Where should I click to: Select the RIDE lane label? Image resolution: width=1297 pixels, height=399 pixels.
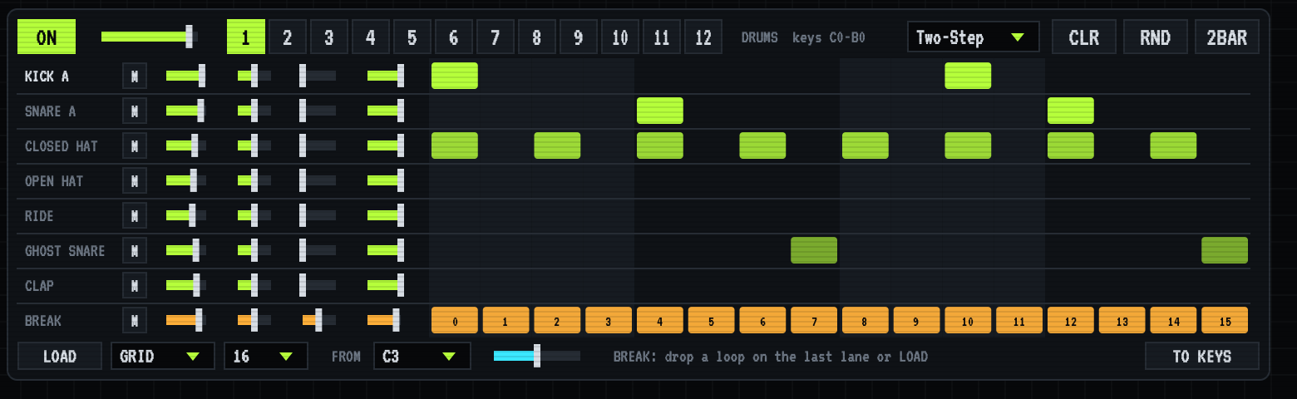(x=39, y=216)
